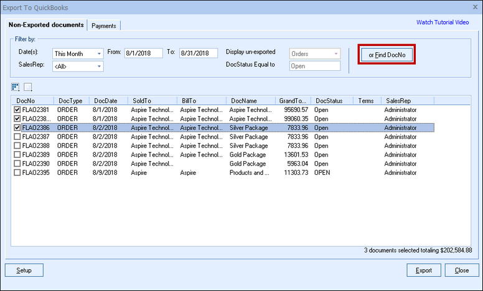This screenshot has width=483, height=291.
Task: Click the Export button
Action: [x=423, y=270]
